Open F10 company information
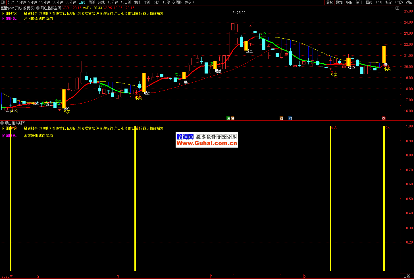This screenshot has width=414, height=279. (x=379, y=2)
